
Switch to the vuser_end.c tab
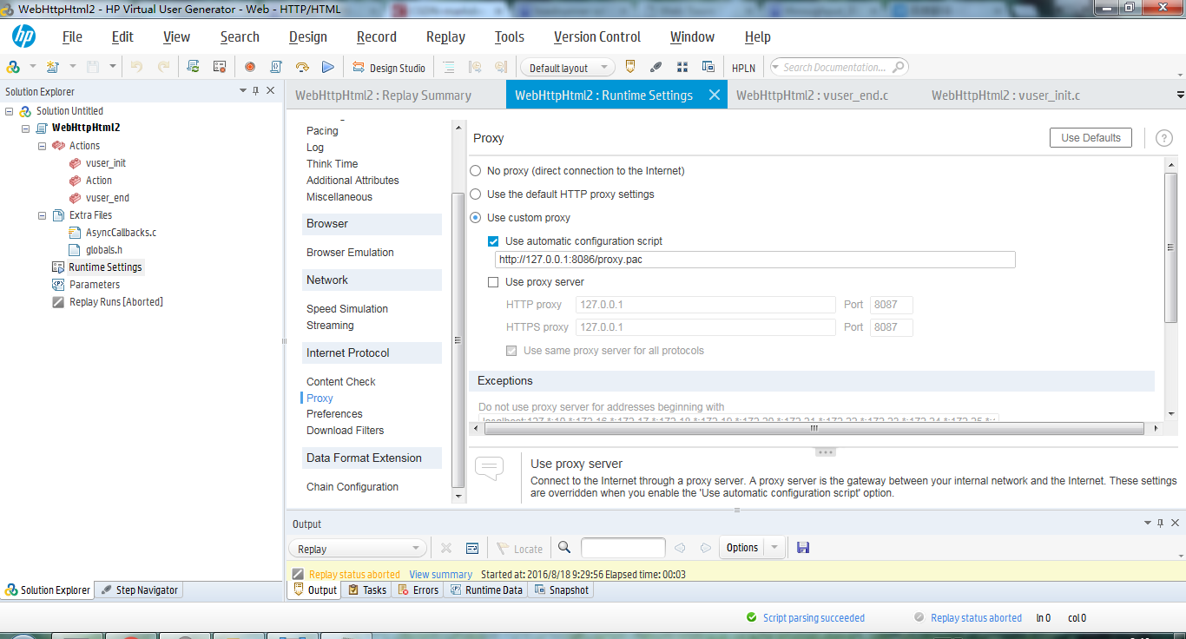(812, 96)
